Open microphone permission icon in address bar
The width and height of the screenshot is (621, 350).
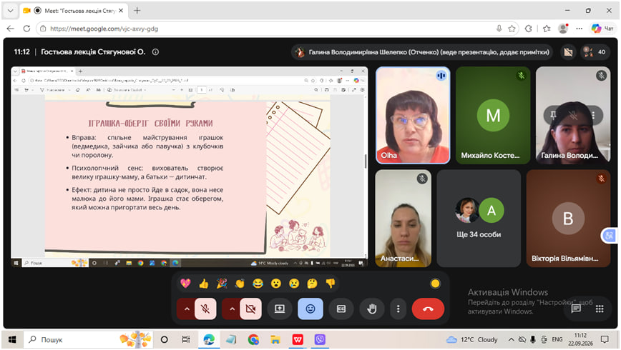point(499,29)
